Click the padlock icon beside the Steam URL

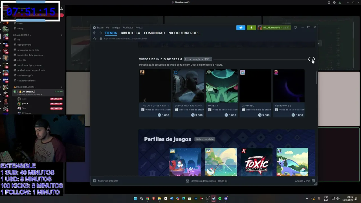click(101, 39)
